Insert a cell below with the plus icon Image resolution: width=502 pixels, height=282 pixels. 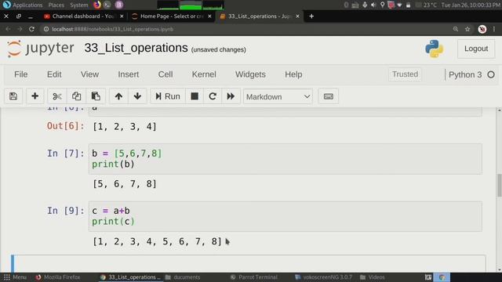tap(35, 96)
